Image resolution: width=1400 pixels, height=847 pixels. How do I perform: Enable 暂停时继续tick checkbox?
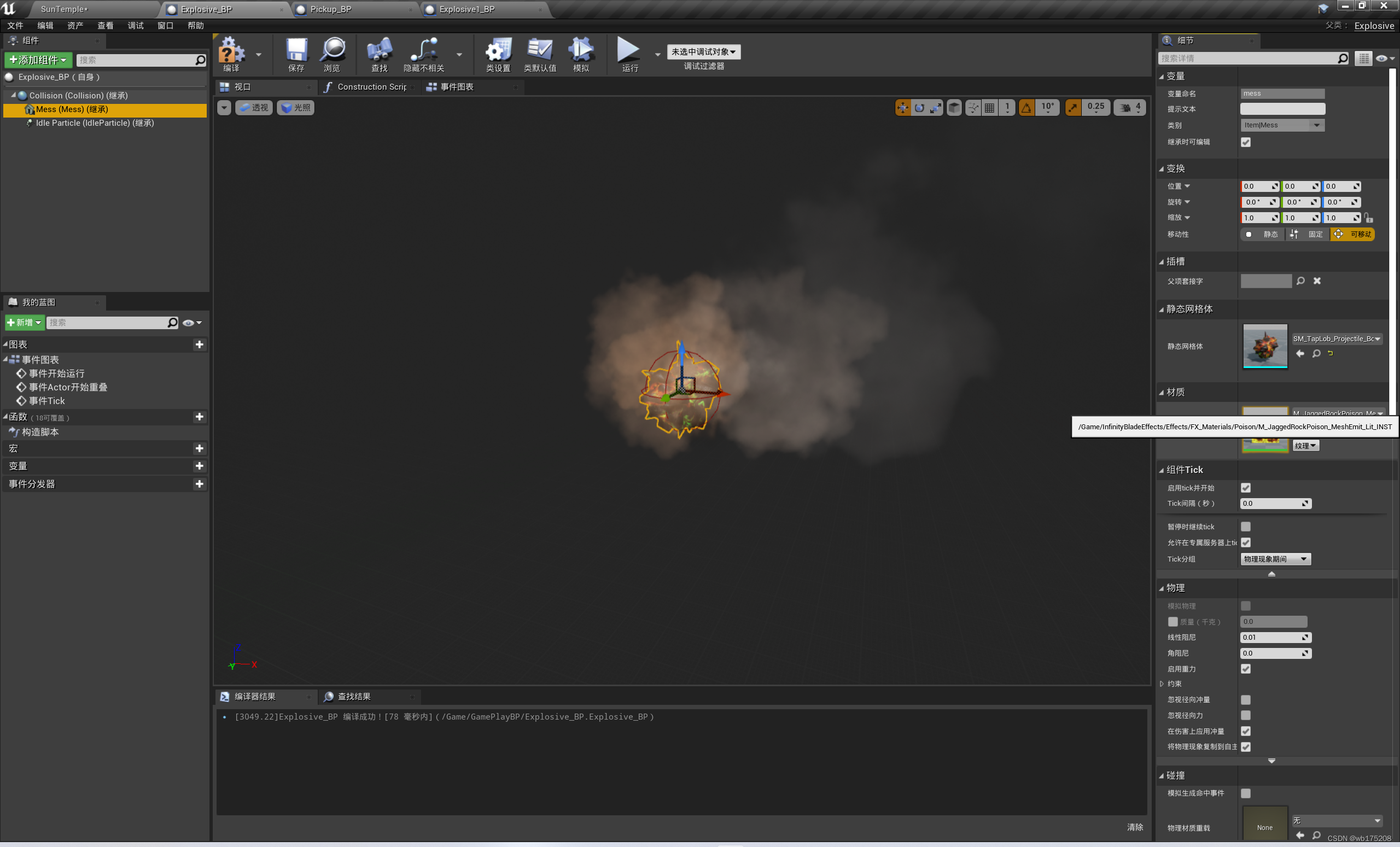coord(1245,527)
